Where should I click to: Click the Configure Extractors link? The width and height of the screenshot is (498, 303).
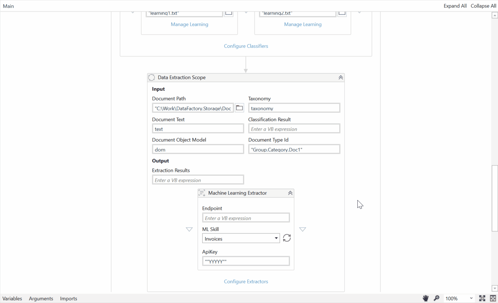[x=246, y=281]
